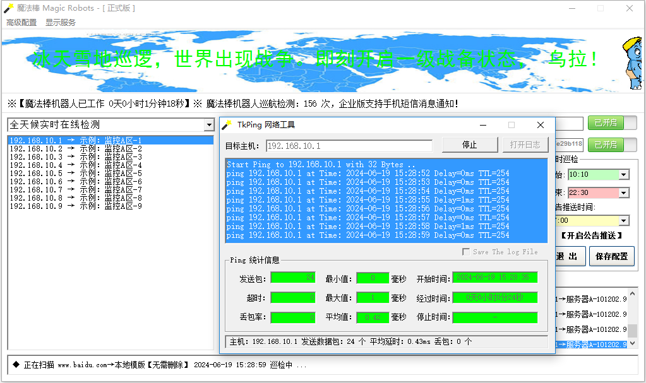The height and width of the screenshot is (383, 646).
Task: Click the Start Ping to 192.168.10.1 line
Action: coord(321,164)
